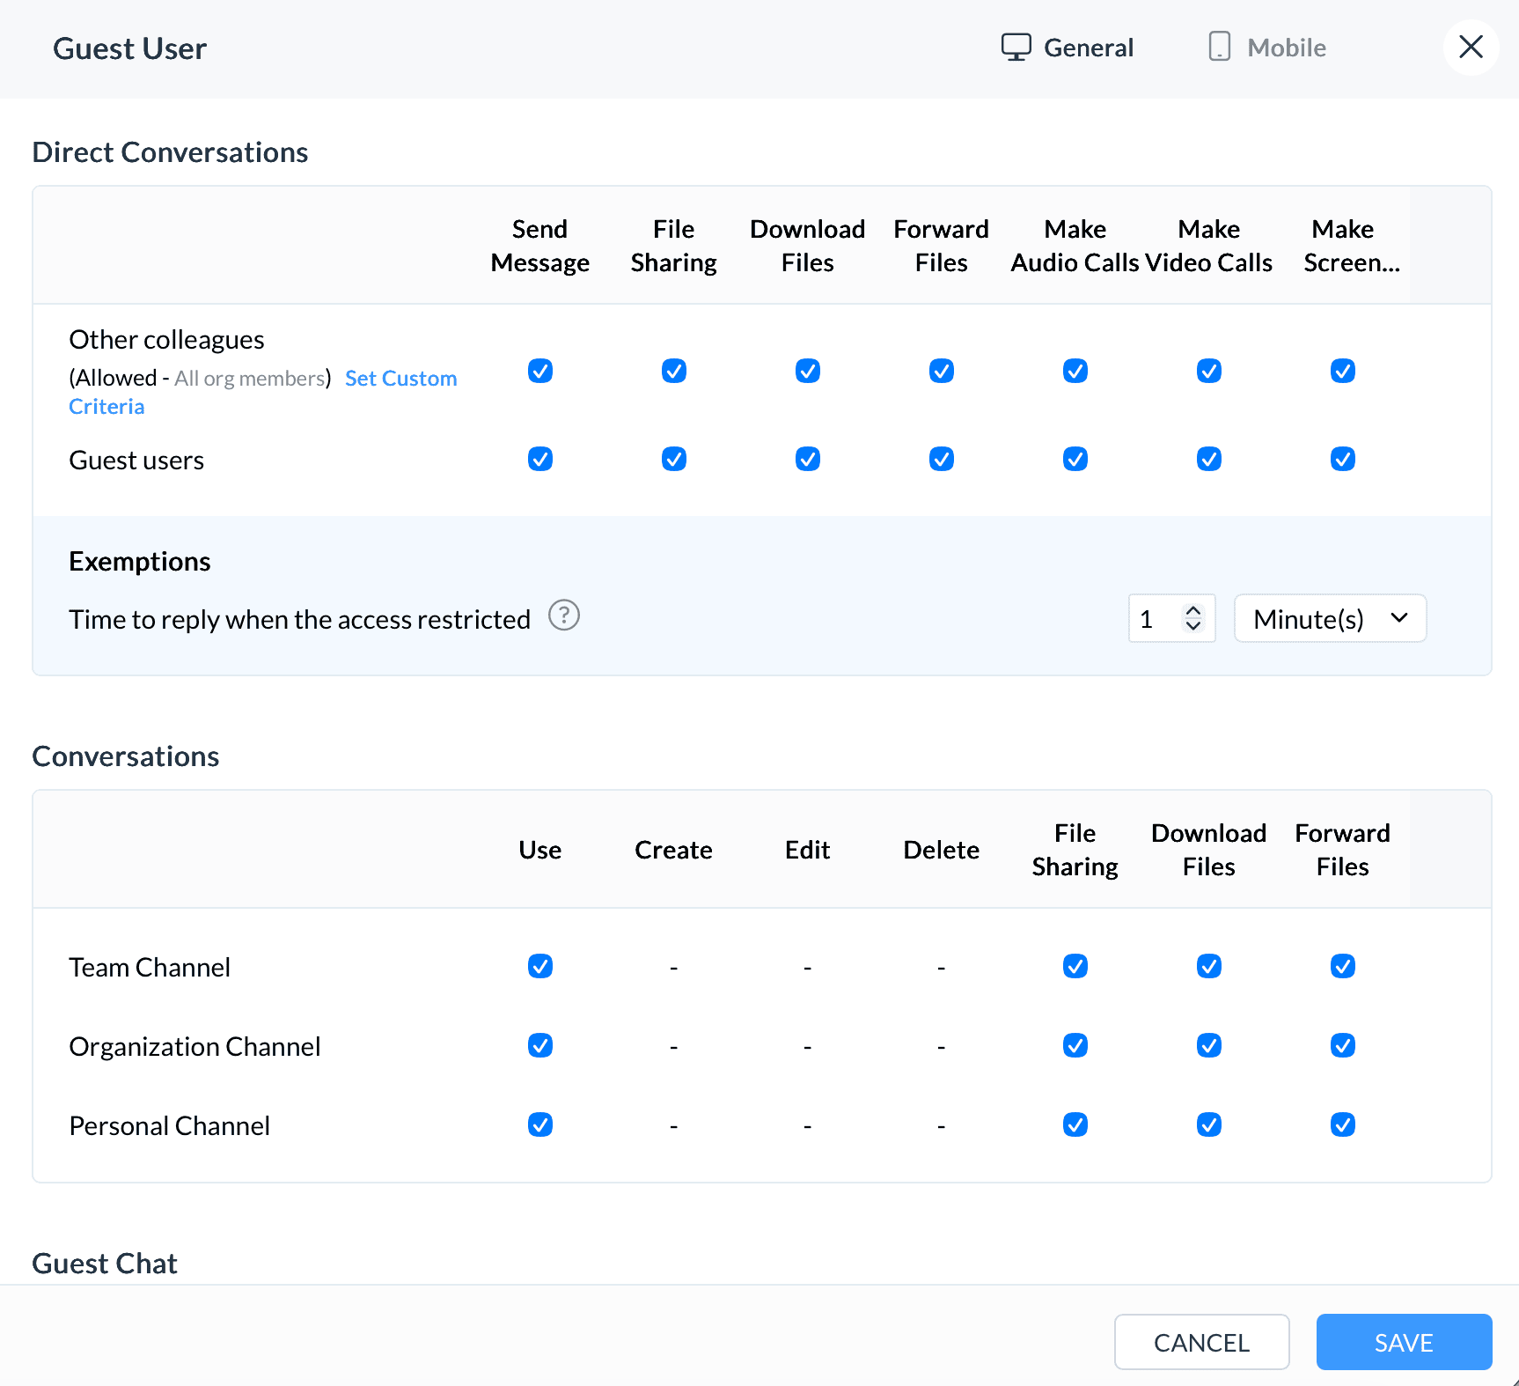Click the Guest User dialog title
The image size is (1519, 1386).
click(x=130, y=48)
